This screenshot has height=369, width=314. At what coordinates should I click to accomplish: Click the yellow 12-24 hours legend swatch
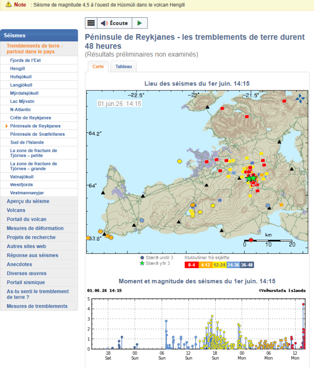(220, 265)
